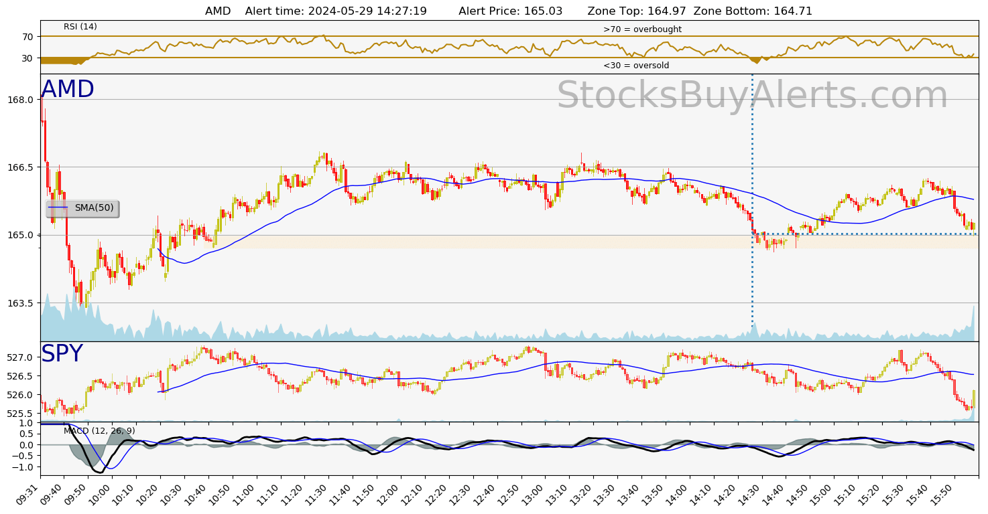The height and width of the screenshot is (514, 988).
Task: Click the MACD 0.5 axis label
Action: (27, 434)
